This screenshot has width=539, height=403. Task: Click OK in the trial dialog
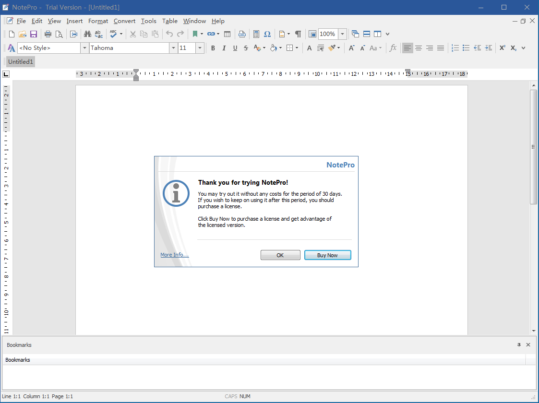point(280,255)
